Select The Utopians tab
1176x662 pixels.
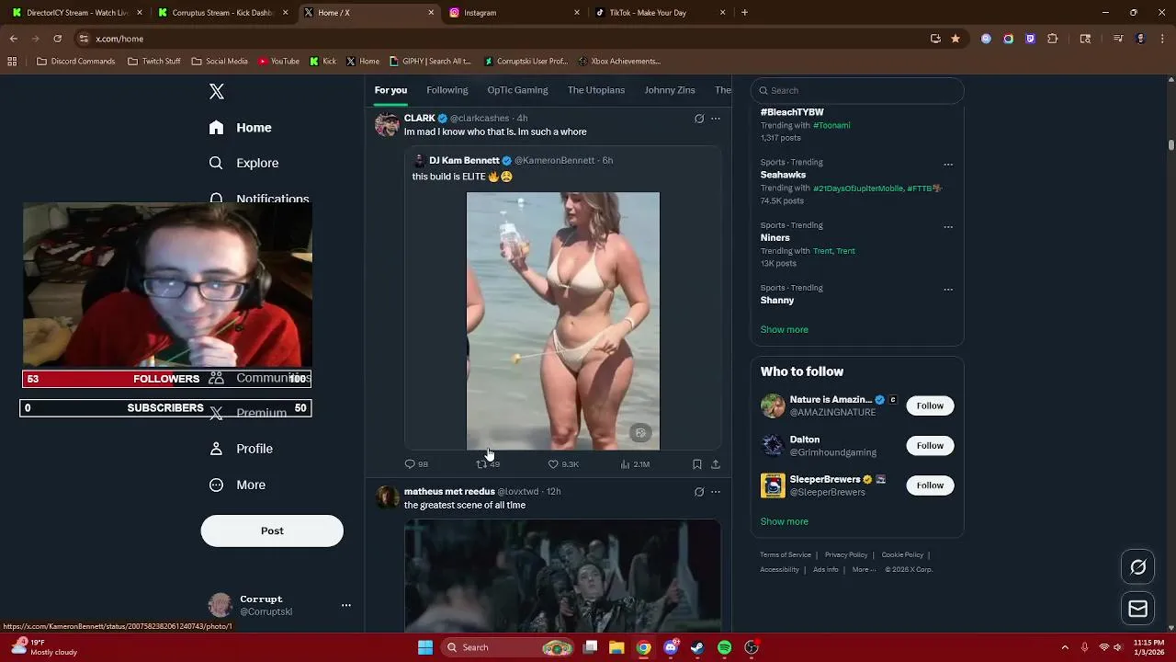[x=596, y=90]
